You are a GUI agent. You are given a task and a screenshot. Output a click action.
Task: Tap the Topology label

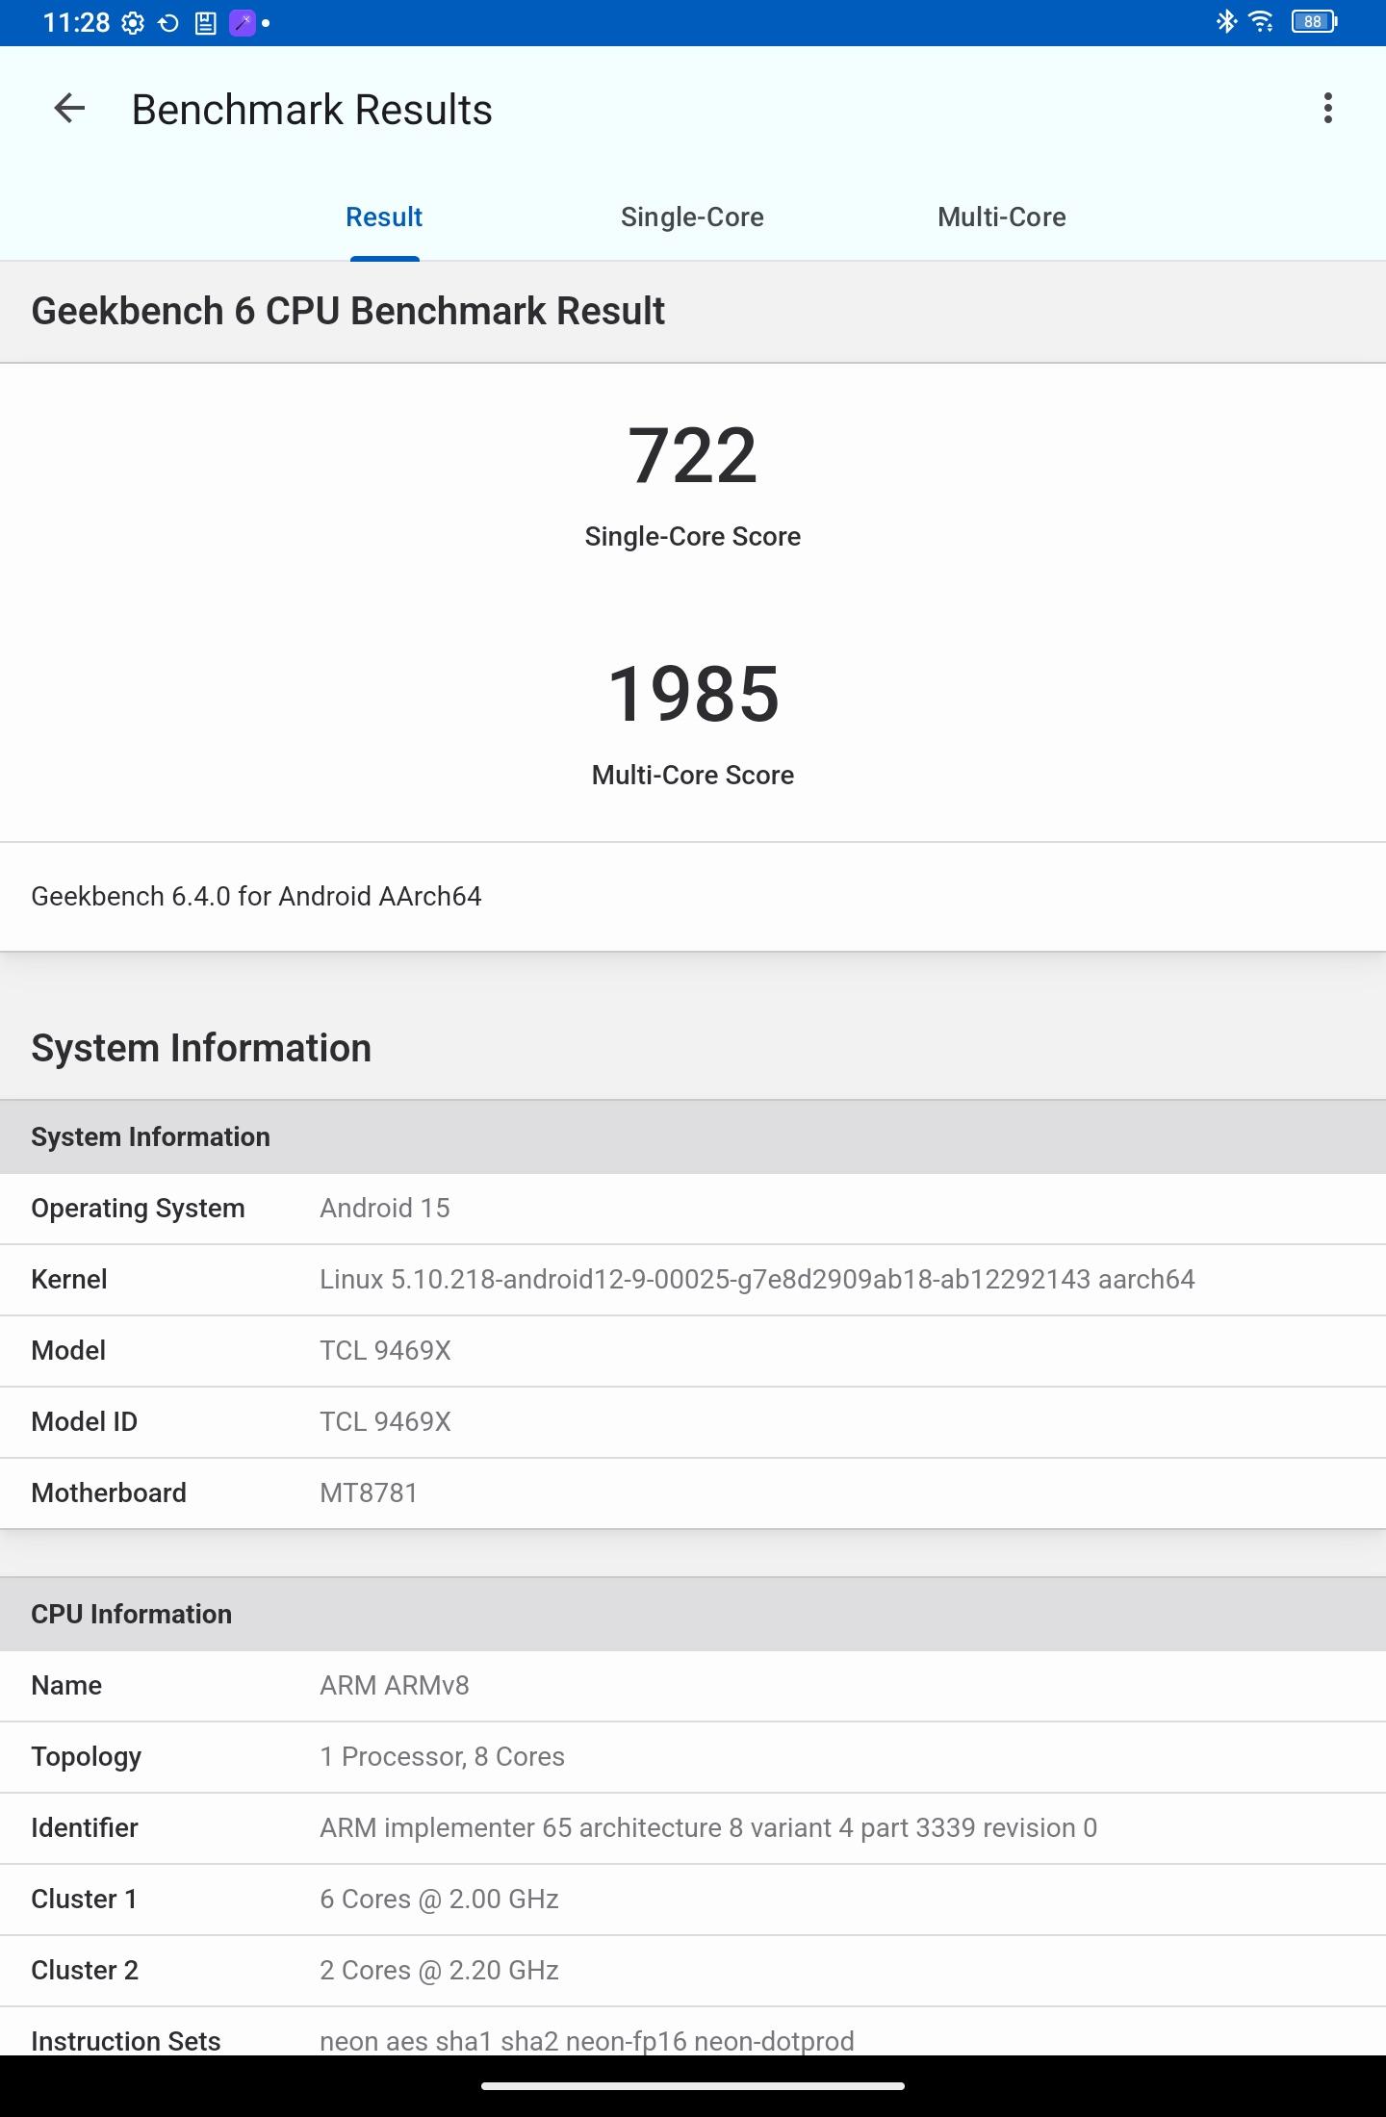point(87,1757)
